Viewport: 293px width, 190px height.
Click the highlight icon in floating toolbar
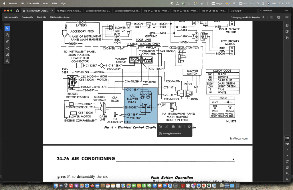pos(167,126)
